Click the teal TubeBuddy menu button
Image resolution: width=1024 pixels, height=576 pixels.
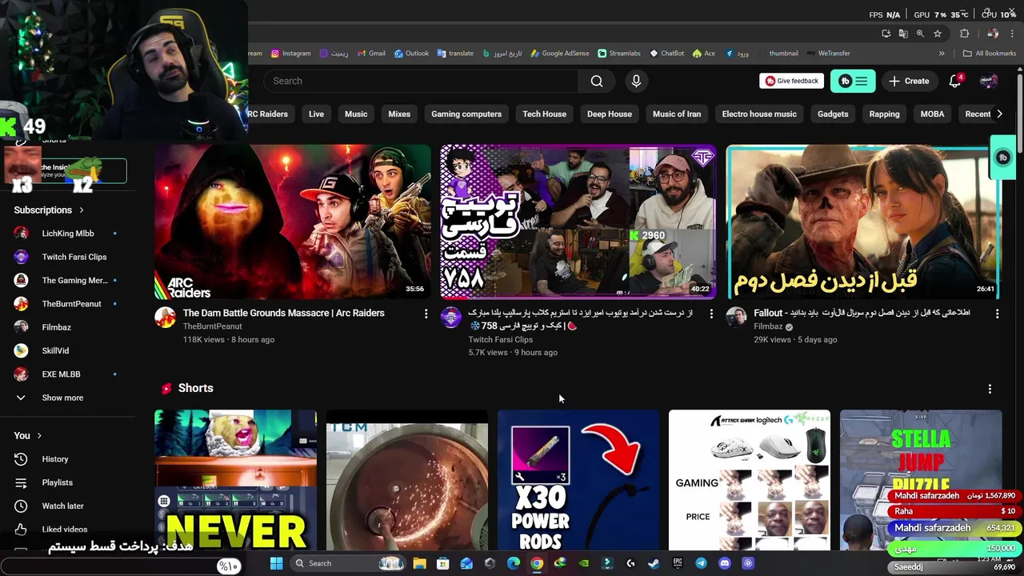click(853, 81)
